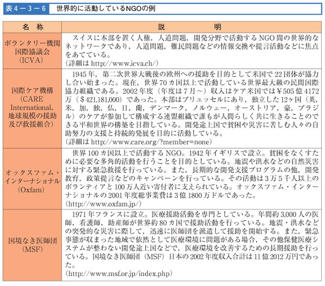This screenshot has height=286, width=325.
Task: Click the URL http://www.oxfam.jp/
Action: [x=103, y=204]
